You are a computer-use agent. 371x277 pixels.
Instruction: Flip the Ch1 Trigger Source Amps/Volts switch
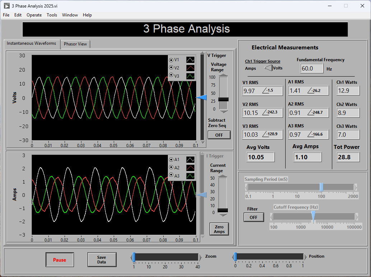[268, 68]
